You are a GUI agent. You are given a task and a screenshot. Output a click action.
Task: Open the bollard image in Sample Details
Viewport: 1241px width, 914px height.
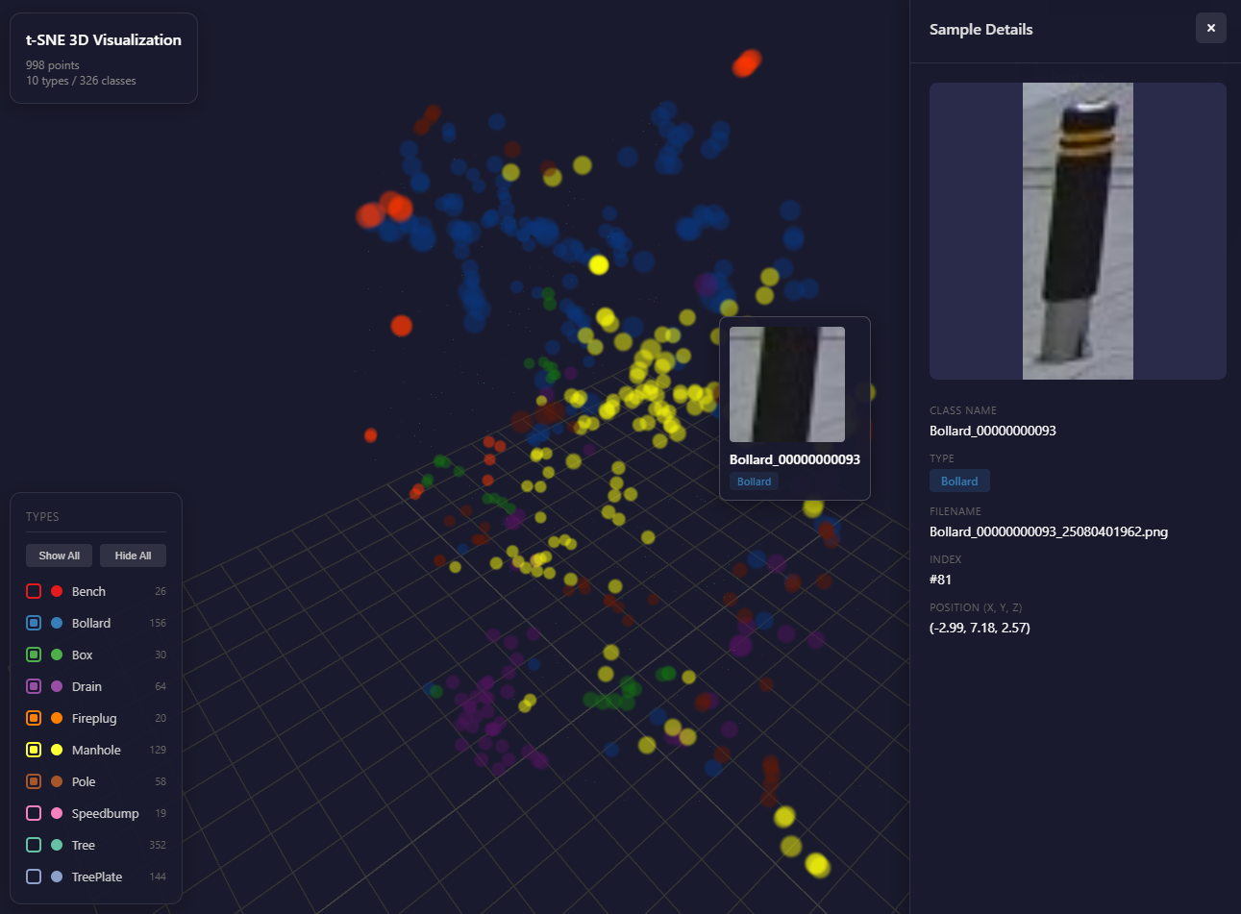[1078, 231]
